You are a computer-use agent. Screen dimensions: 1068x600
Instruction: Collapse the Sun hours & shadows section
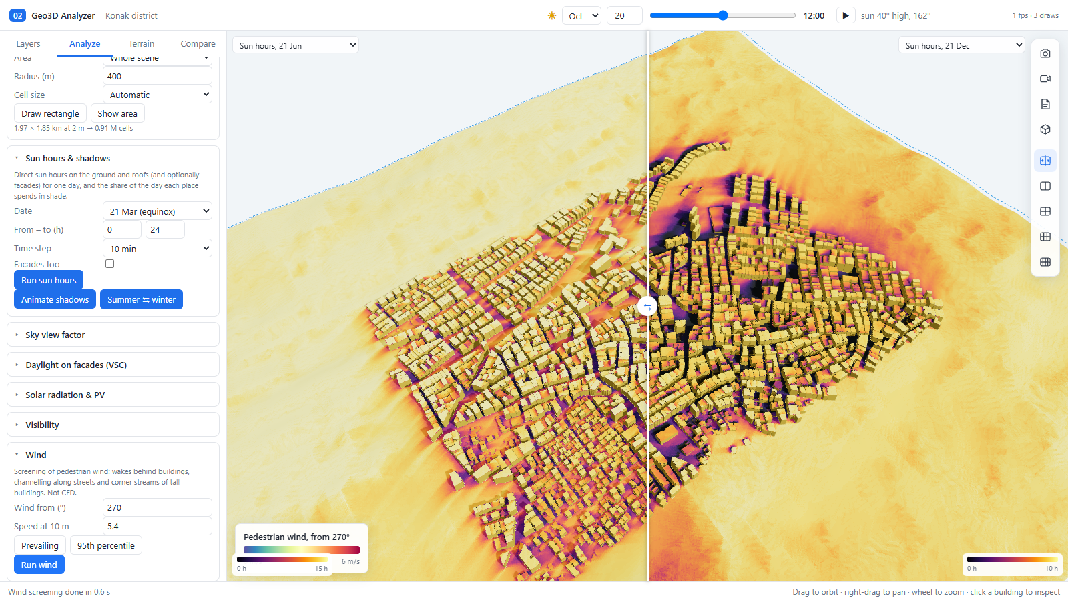[x=113, y=158]
